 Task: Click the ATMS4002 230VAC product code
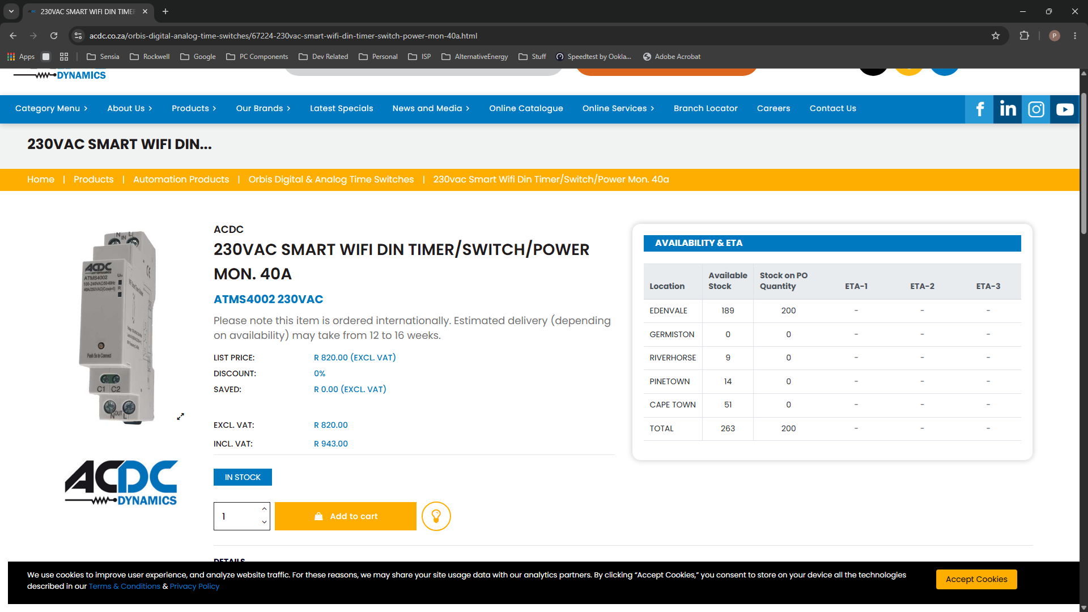coord(268,299)
